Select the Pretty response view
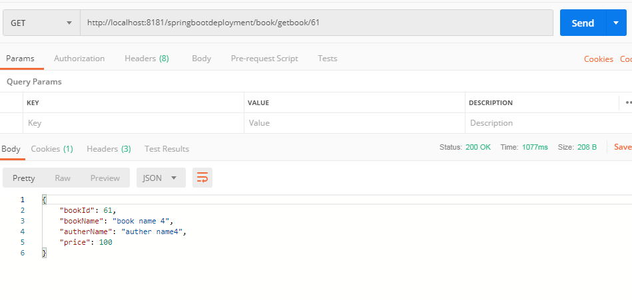 (x=24, y=178)
